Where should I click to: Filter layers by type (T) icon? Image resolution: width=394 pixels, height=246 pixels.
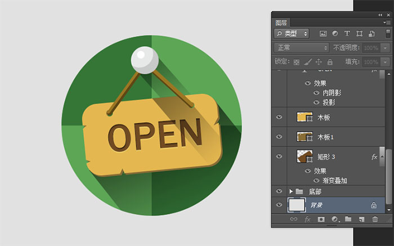[347, 33]
